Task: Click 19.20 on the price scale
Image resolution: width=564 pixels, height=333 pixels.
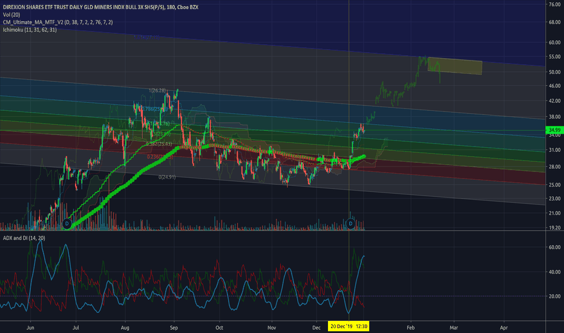Action: 555,228
